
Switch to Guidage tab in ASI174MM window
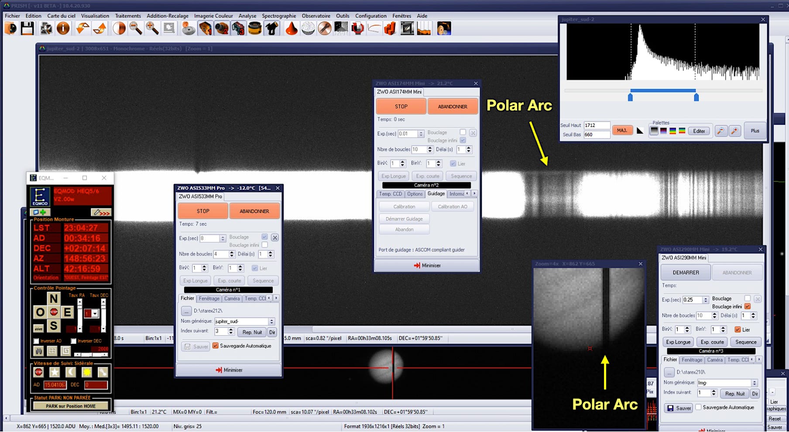pyautogui.click(x=436, y=194)
